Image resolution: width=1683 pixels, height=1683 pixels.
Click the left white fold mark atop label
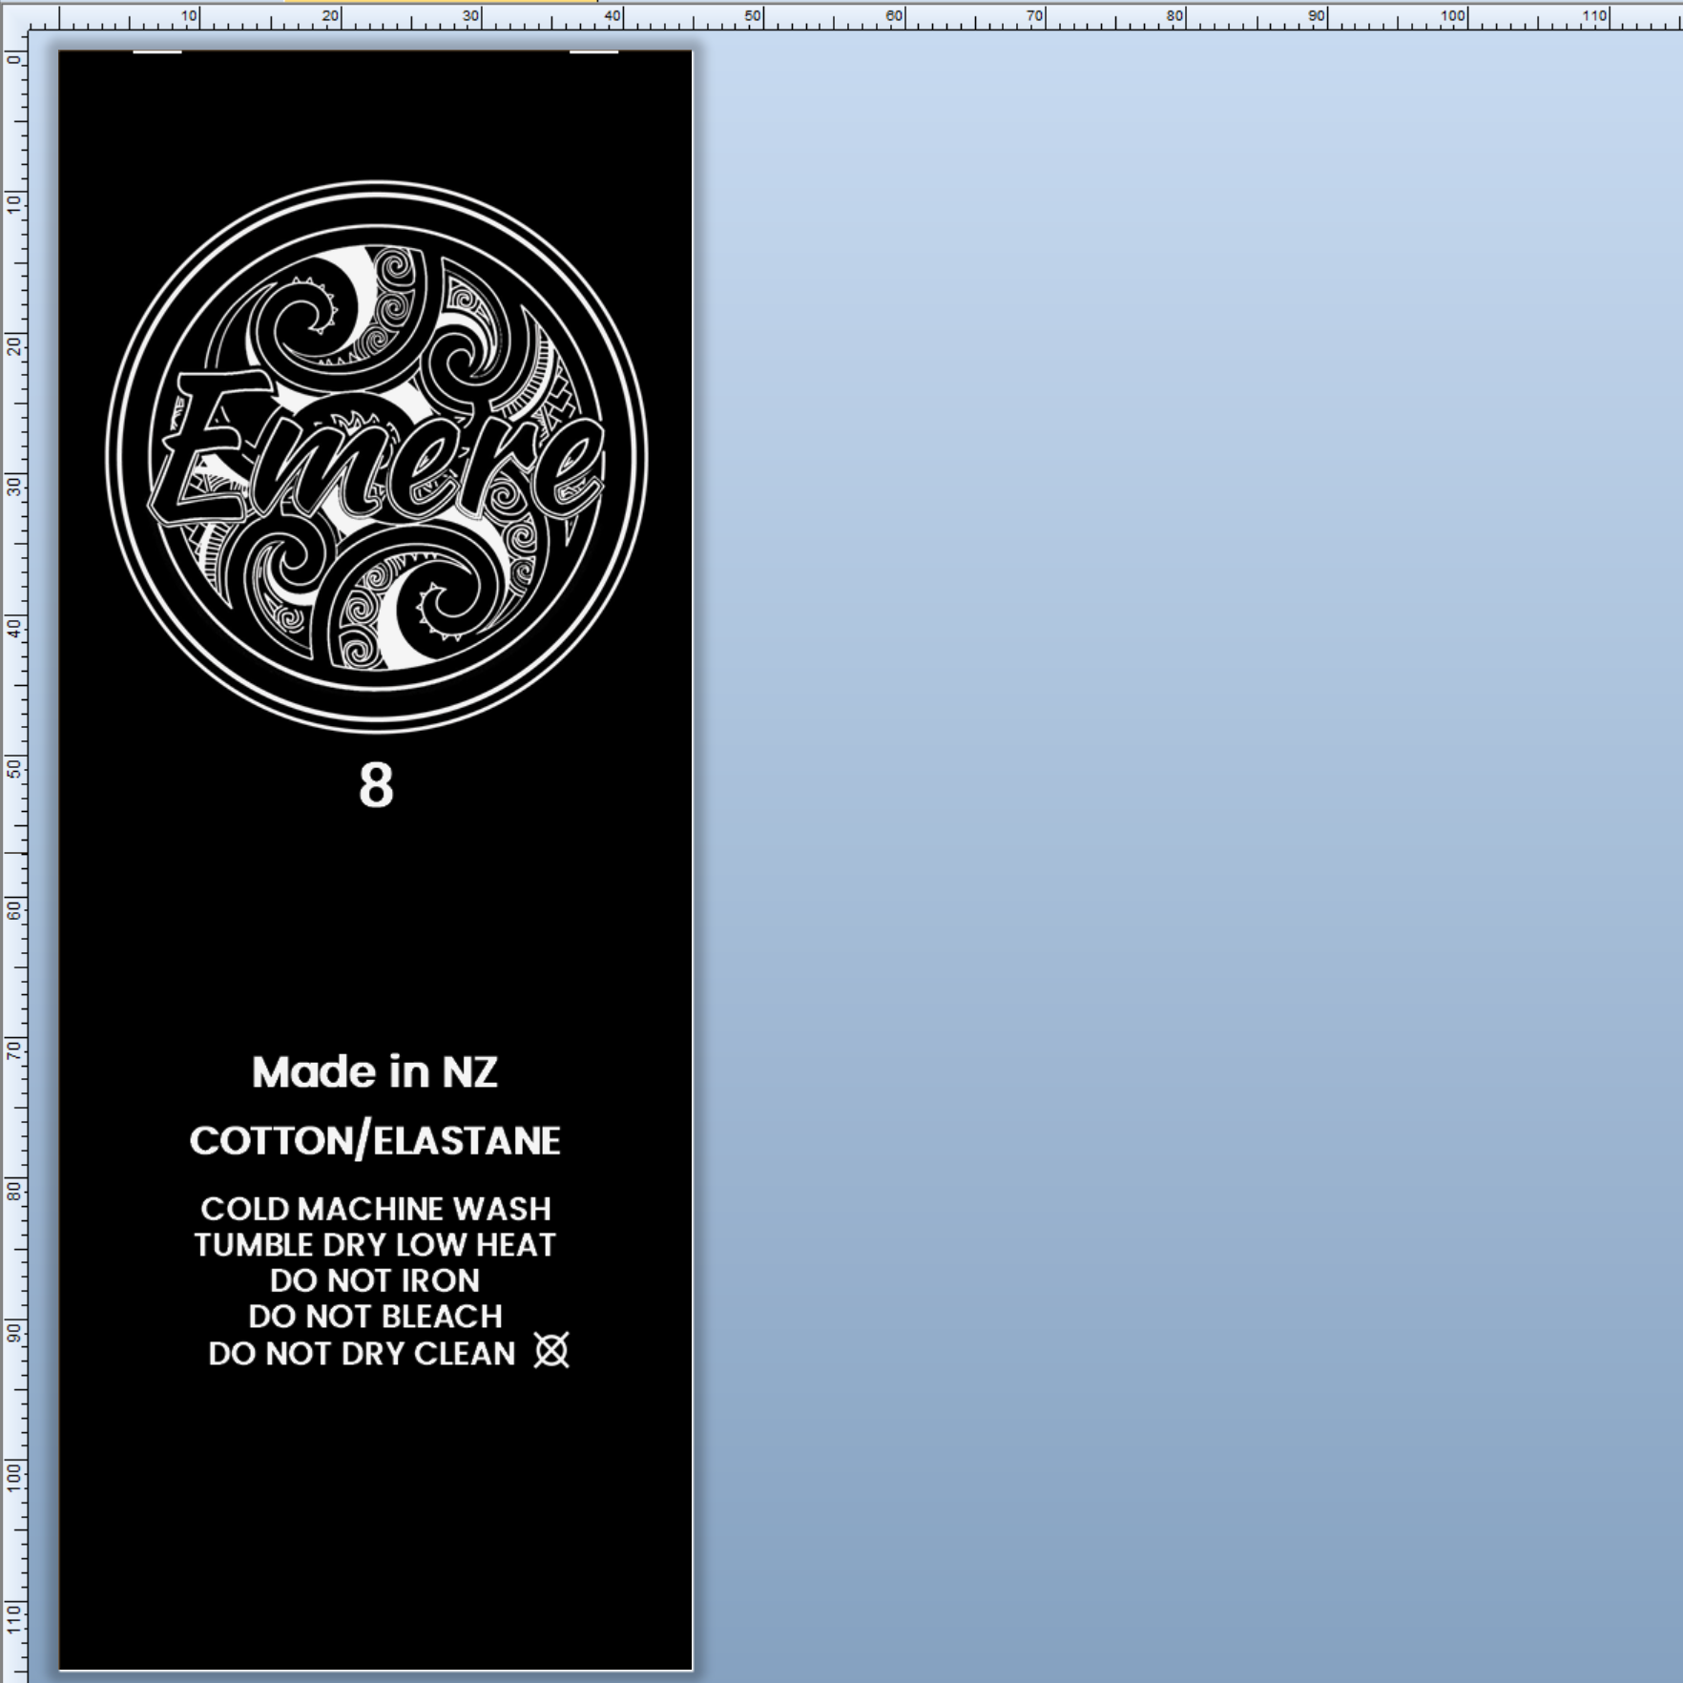156,52
